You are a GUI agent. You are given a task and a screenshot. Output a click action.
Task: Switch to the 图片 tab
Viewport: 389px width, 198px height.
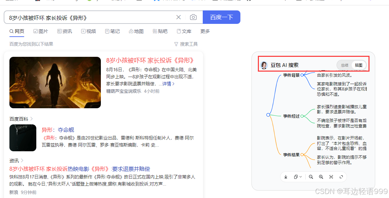pos(41,31)
